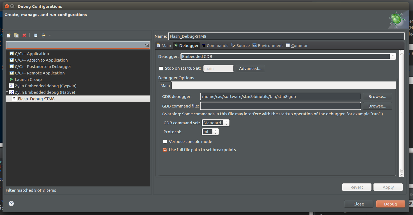Image resolution: width=413 pixels, height=215 pixels.
Task: Select the Main sub-tab in Debugger Options
Action: coord(165,86)
